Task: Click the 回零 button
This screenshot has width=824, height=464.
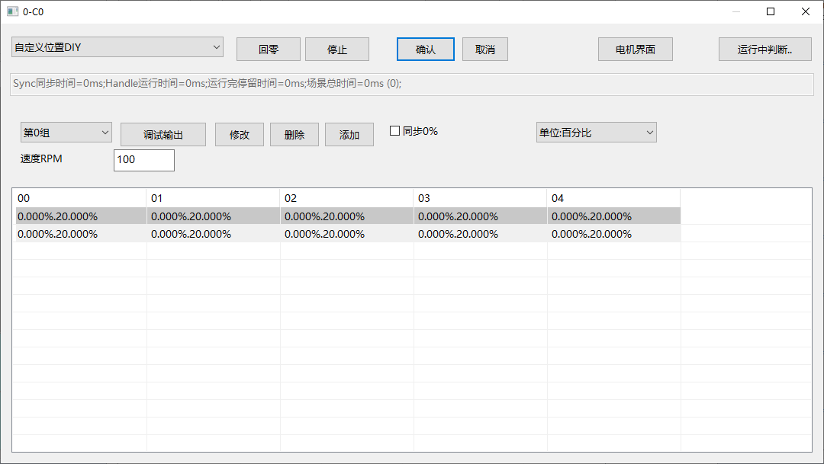Action: tap(269, 50)
